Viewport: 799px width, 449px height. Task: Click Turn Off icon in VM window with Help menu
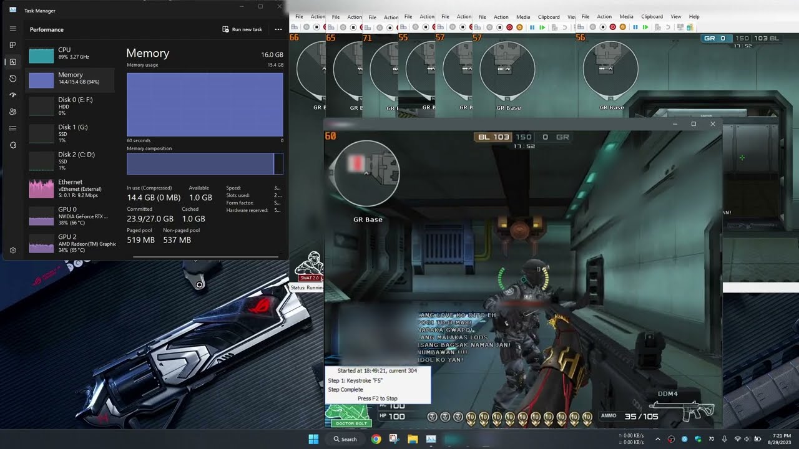[x=603, y=27]
